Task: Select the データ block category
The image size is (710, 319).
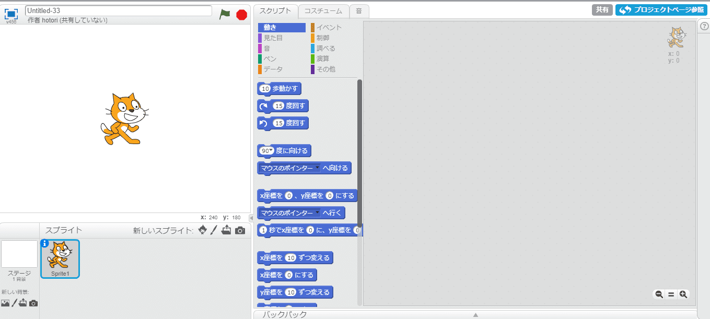Action: pyautogui.click(x=282, y=69)
